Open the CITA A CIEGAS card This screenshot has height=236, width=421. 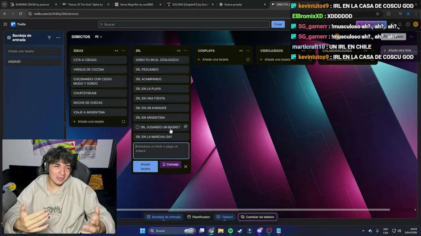(99, 60)
